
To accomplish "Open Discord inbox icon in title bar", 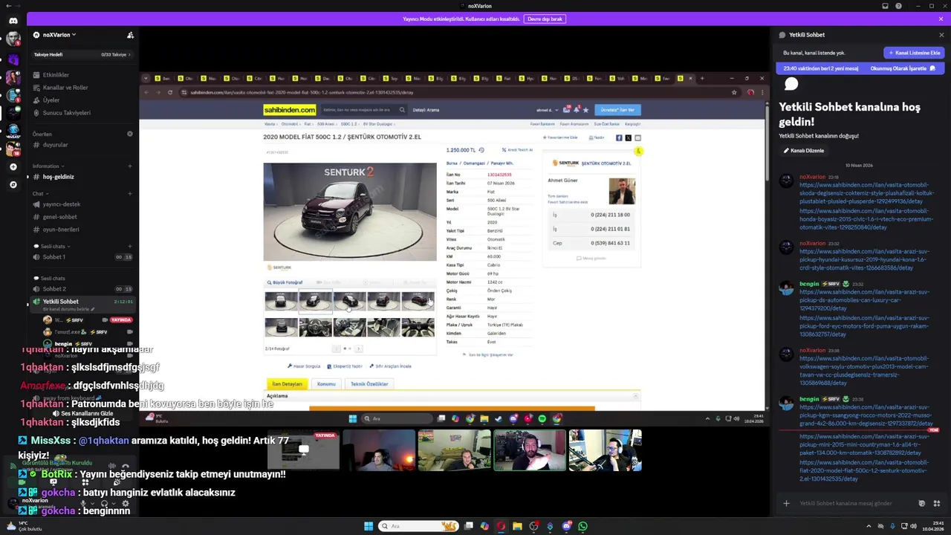I will [x=885, y=6].
